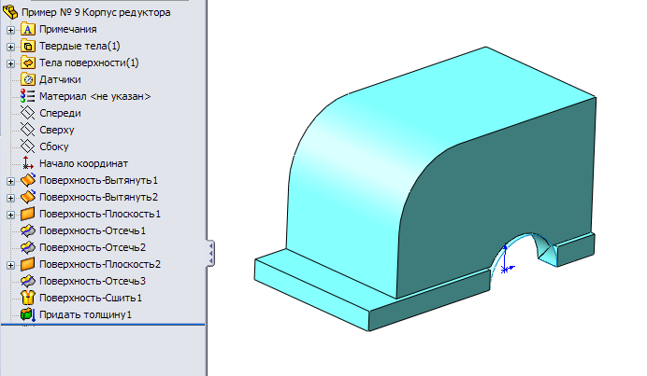The image size is (647, 376).
Task: Click the Тела поверхности folder icon
Action: [28, 63]
